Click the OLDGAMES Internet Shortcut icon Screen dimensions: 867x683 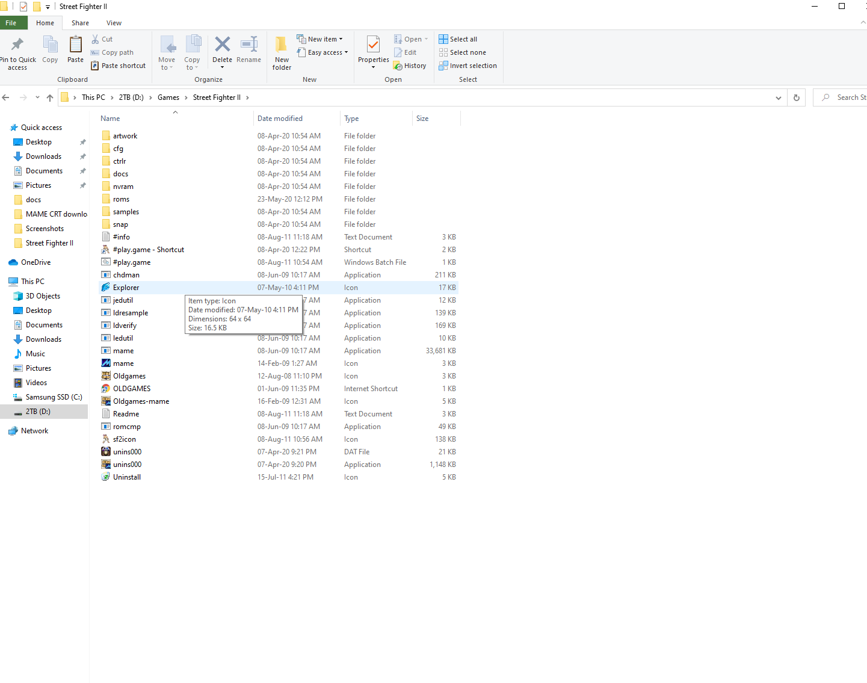[x=106, y=389]
